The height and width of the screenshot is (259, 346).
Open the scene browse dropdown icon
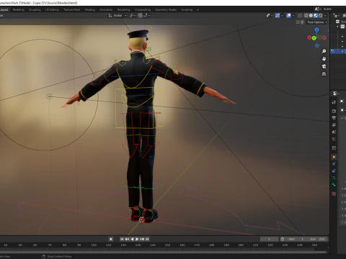coord(318,9)
